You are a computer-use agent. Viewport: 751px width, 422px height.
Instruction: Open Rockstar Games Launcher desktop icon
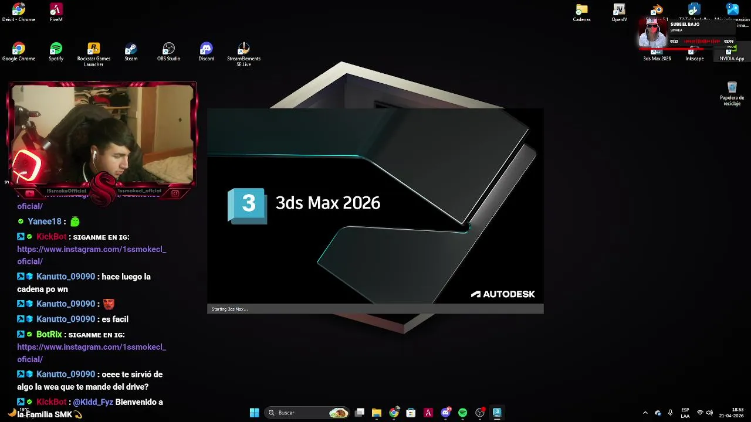tap(94, 55)
